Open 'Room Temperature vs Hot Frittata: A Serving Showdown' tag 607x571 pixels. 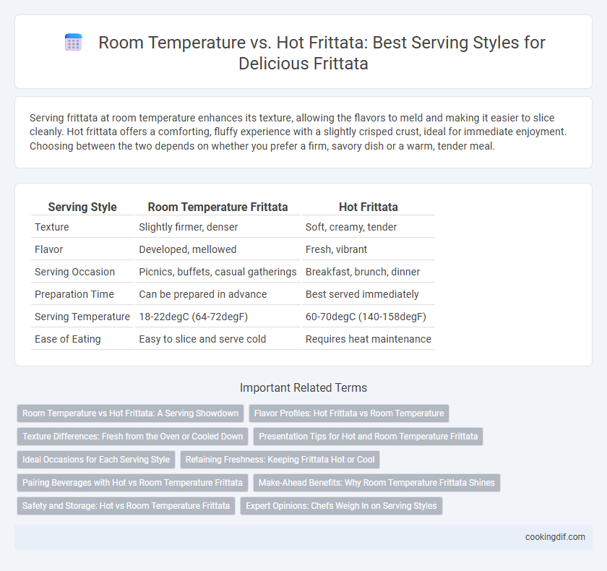131,413
